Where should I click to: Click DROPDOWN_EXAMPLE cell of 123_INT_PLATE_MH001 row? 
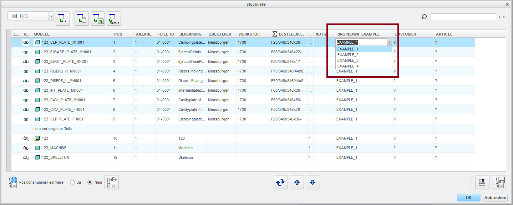(x=364, y=90)
